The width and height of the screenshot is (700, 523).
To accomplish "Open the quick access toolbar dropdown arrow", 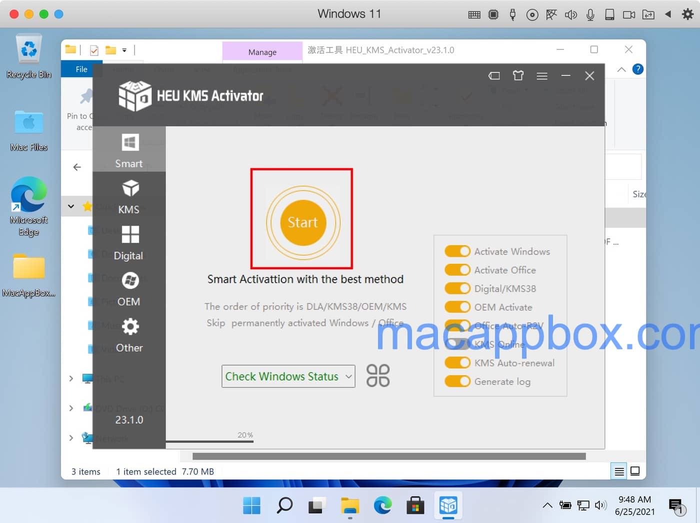I will point(124,50).
